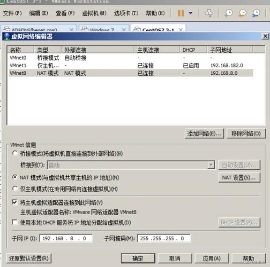
Task: Click the 外部连接 column header
Action: tap(98, 50)
